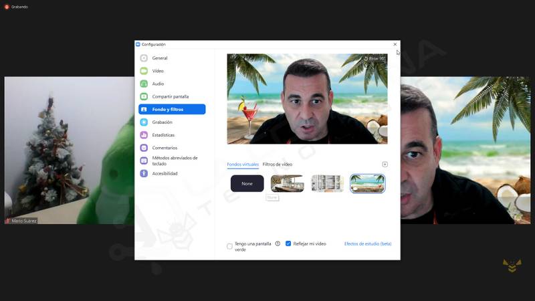535x301 pixels.
Task: Select the Fondos virtuales tab
Action: [242, 165]
